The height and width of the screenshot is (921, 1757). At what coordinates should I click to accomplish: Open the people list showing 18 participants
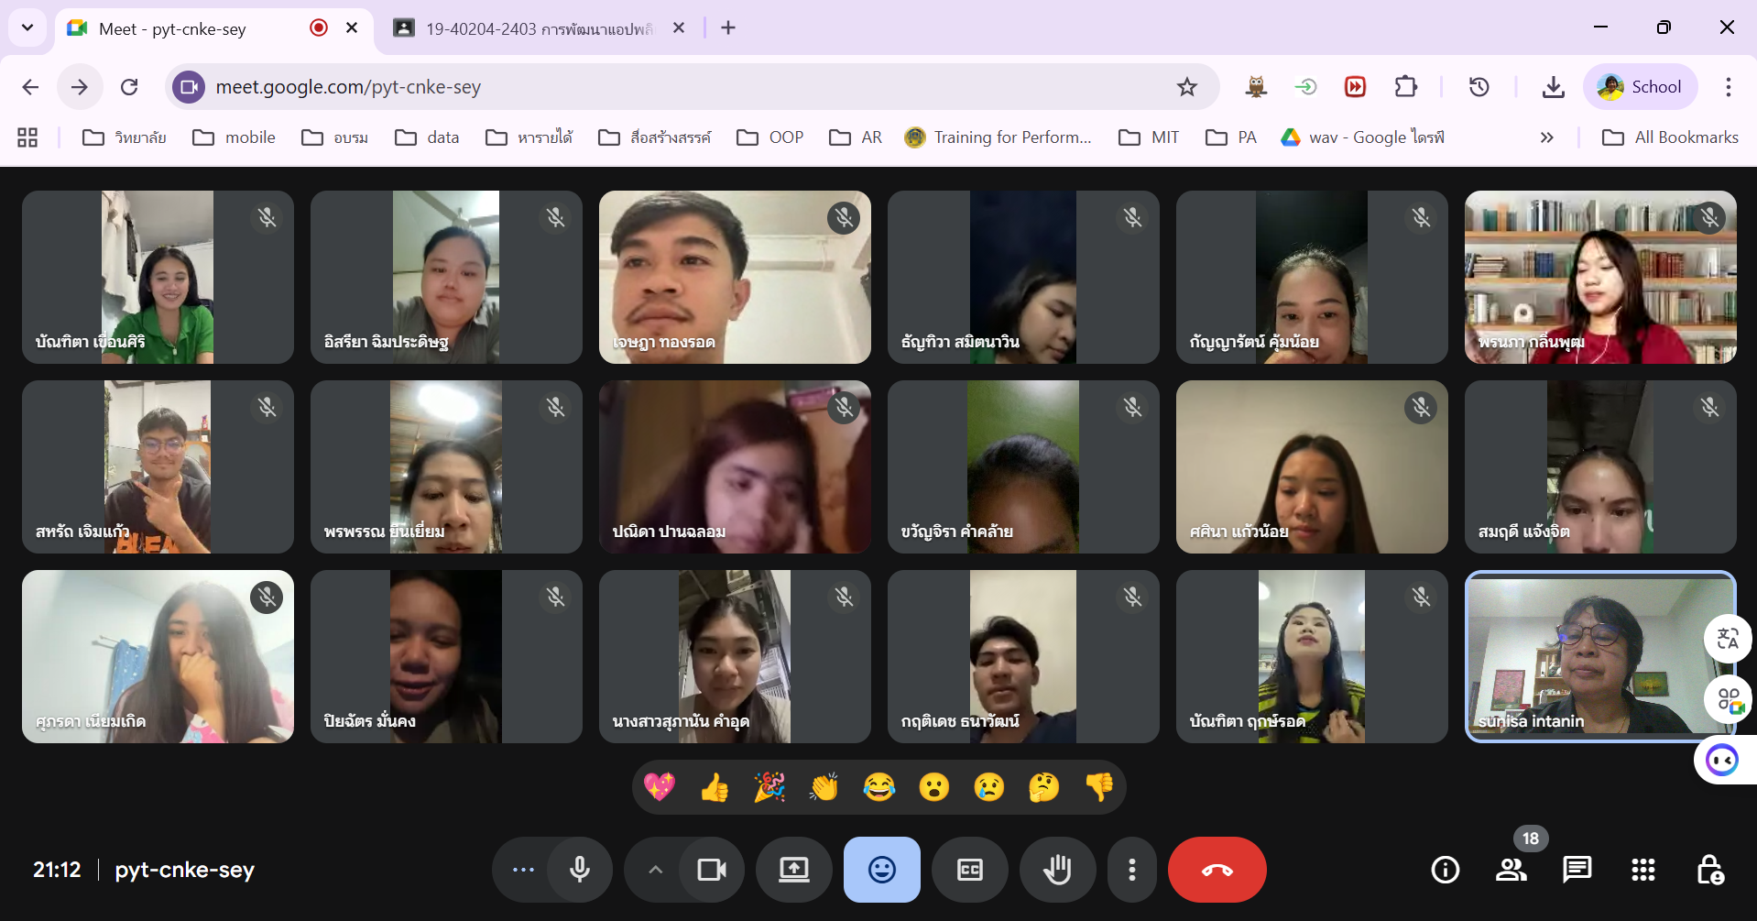[1511, 870]
